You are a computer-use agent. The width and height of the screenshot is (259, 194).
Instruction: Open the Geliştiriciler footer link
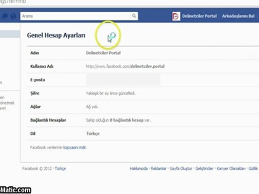[205, 169]
